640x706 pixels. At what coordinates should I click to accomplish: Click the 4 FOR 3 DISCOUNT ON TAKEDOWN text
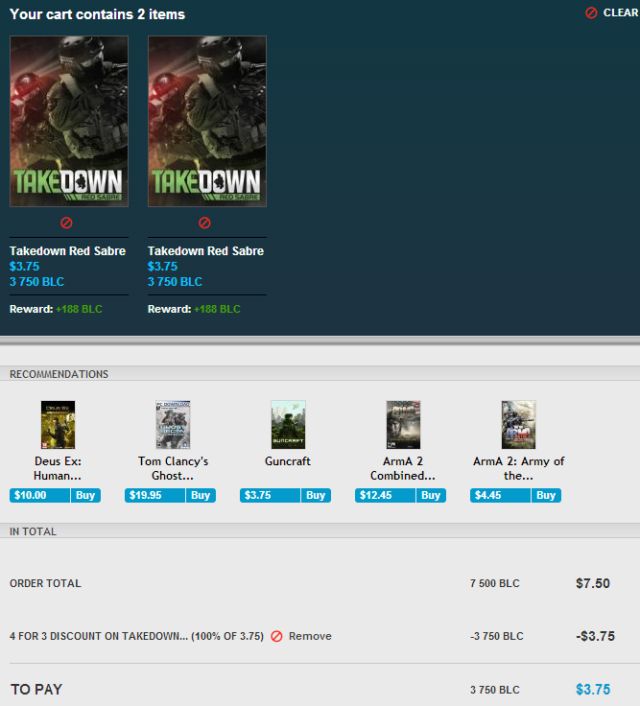(x=136, y=636)
